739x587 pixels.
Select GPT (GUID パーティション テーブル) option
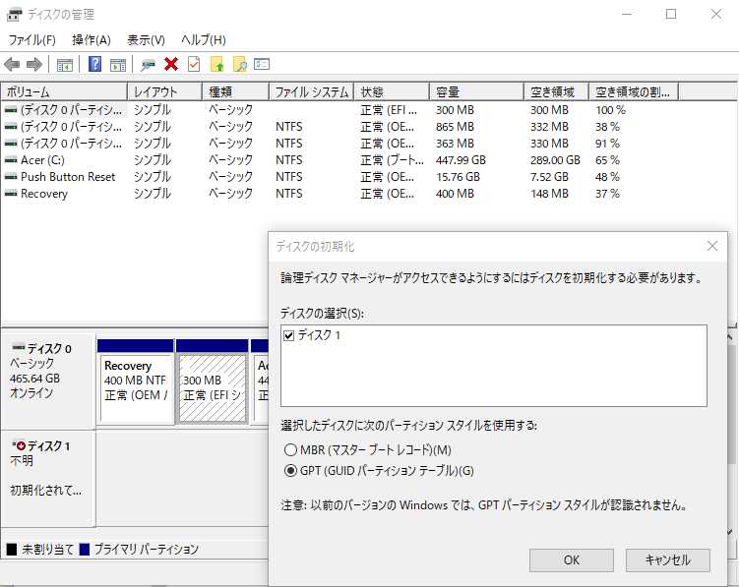coord(290,470)
